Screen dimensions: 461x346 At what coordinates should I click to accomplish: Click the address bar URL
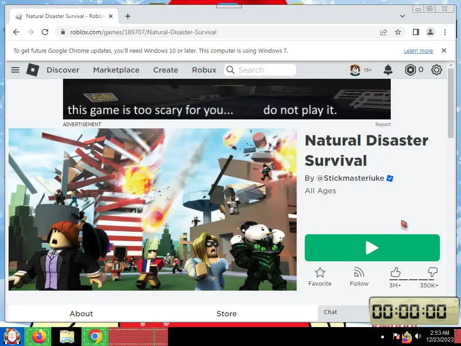[x=143, y=32]
